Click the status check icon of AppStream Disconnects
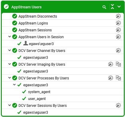Screen dimensions: 125x117 [x=15, y=16]
